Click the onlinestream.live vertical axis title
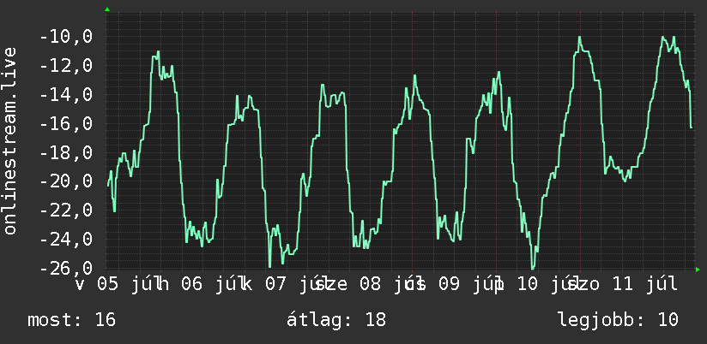 (9, 140)
